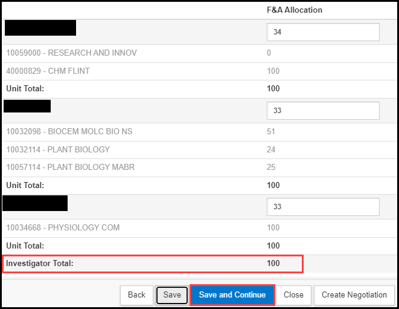
Task: Click the Save and Continue button
Action: 232,295
